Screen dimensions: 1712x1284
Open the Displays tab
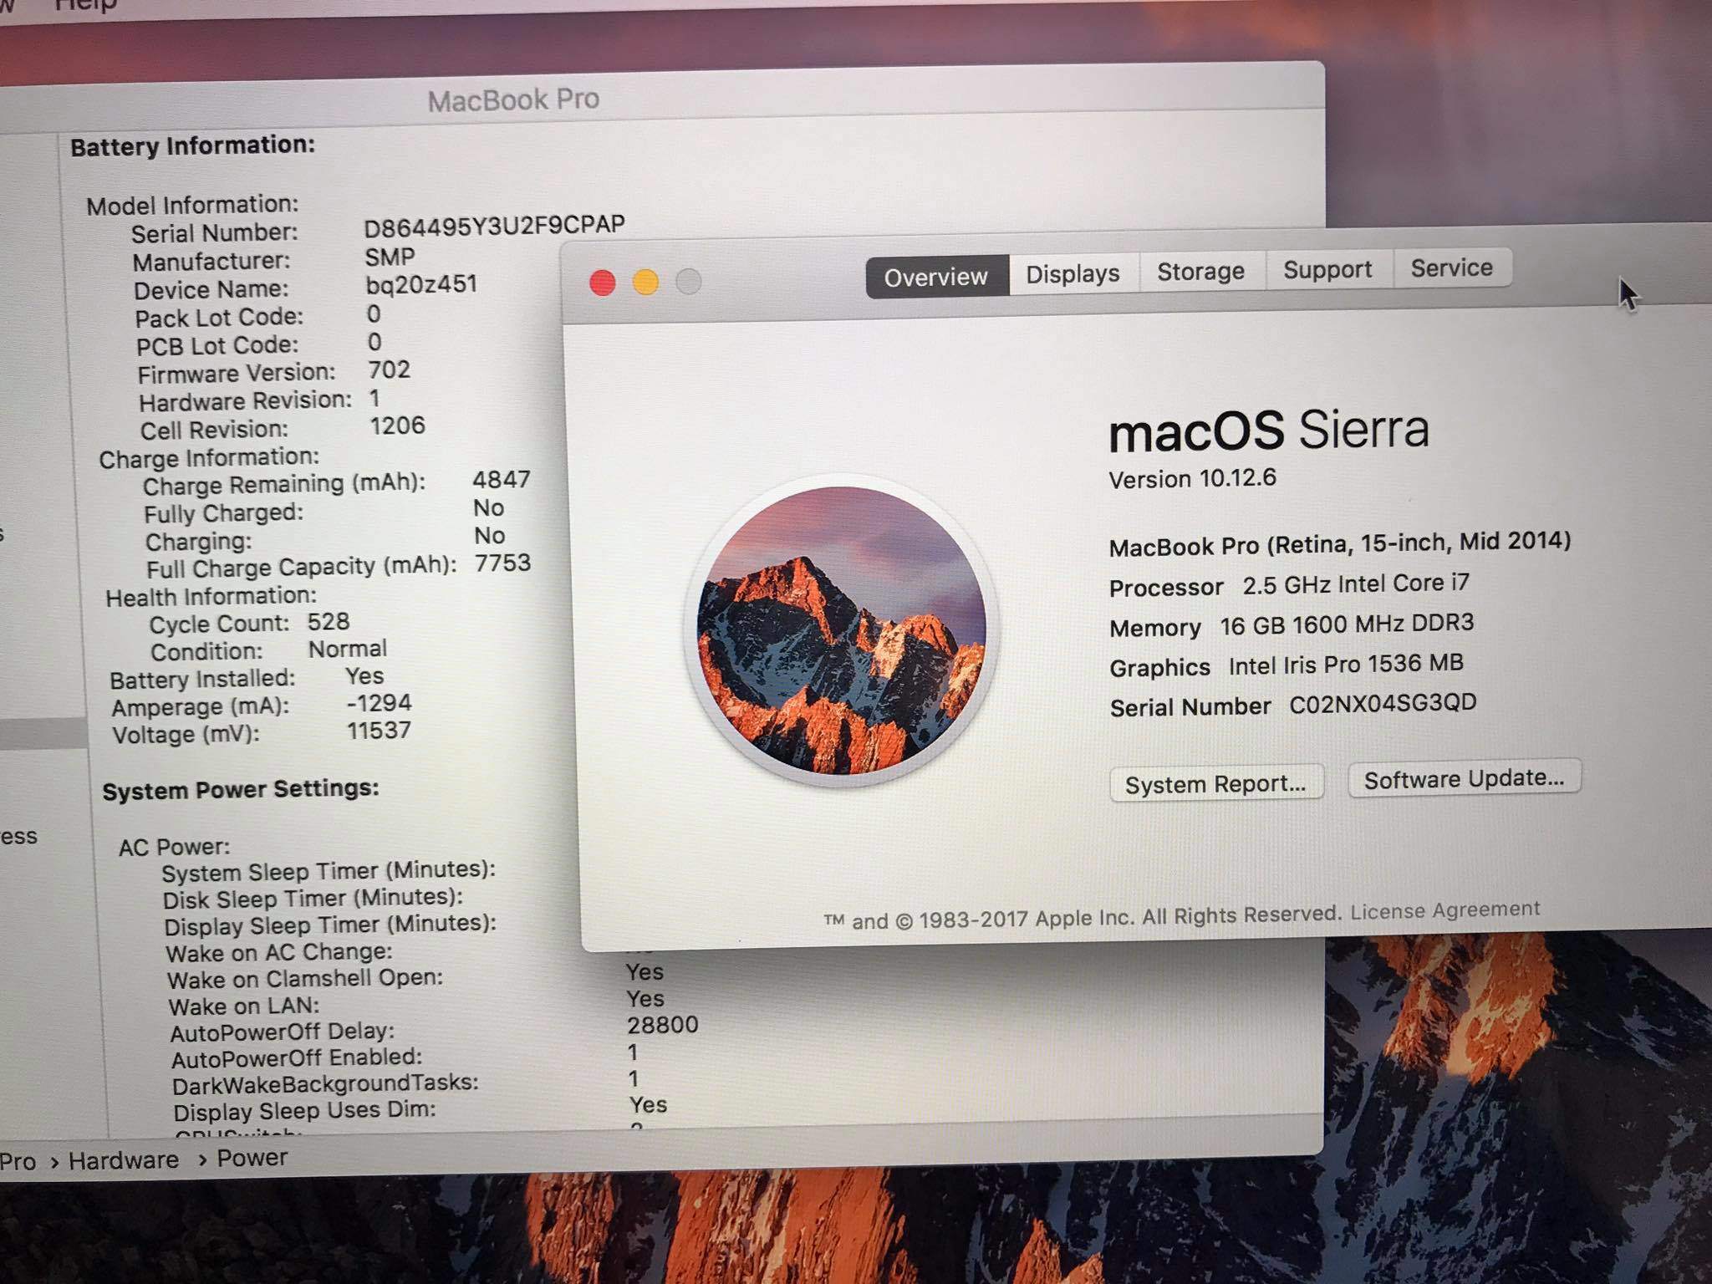1073,273
